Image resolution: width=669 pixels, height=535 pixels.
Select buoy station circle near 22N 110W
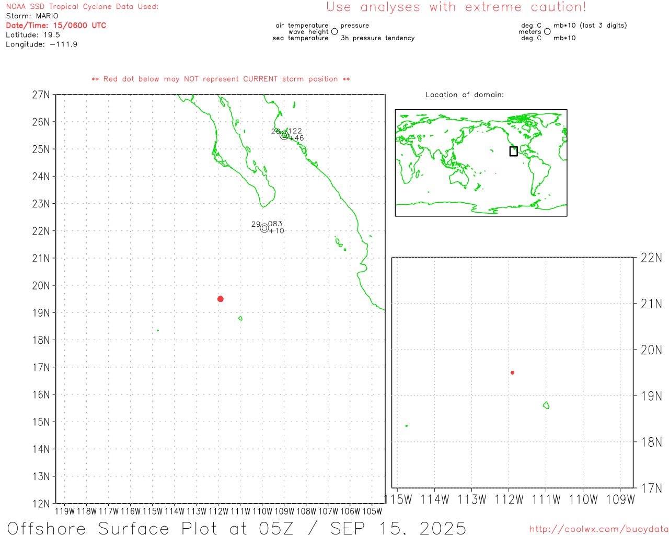(x=264, y=228)
